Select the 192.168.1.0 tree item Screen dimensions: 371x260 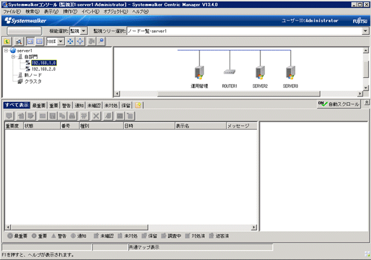click(x=44, y=63)
